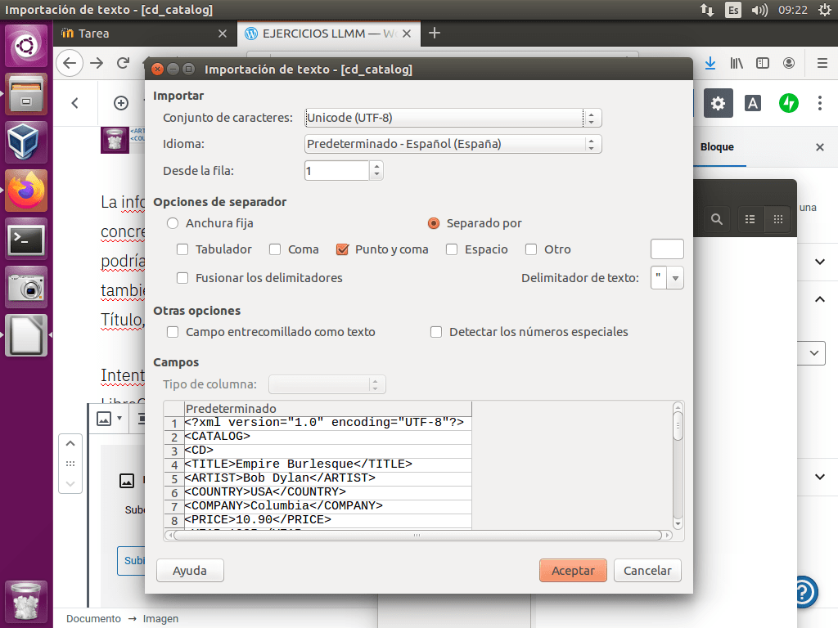Click the Aceptar button
Image resolution: width=838 pixels, height=628 pixels.
[x=573, y=571]
